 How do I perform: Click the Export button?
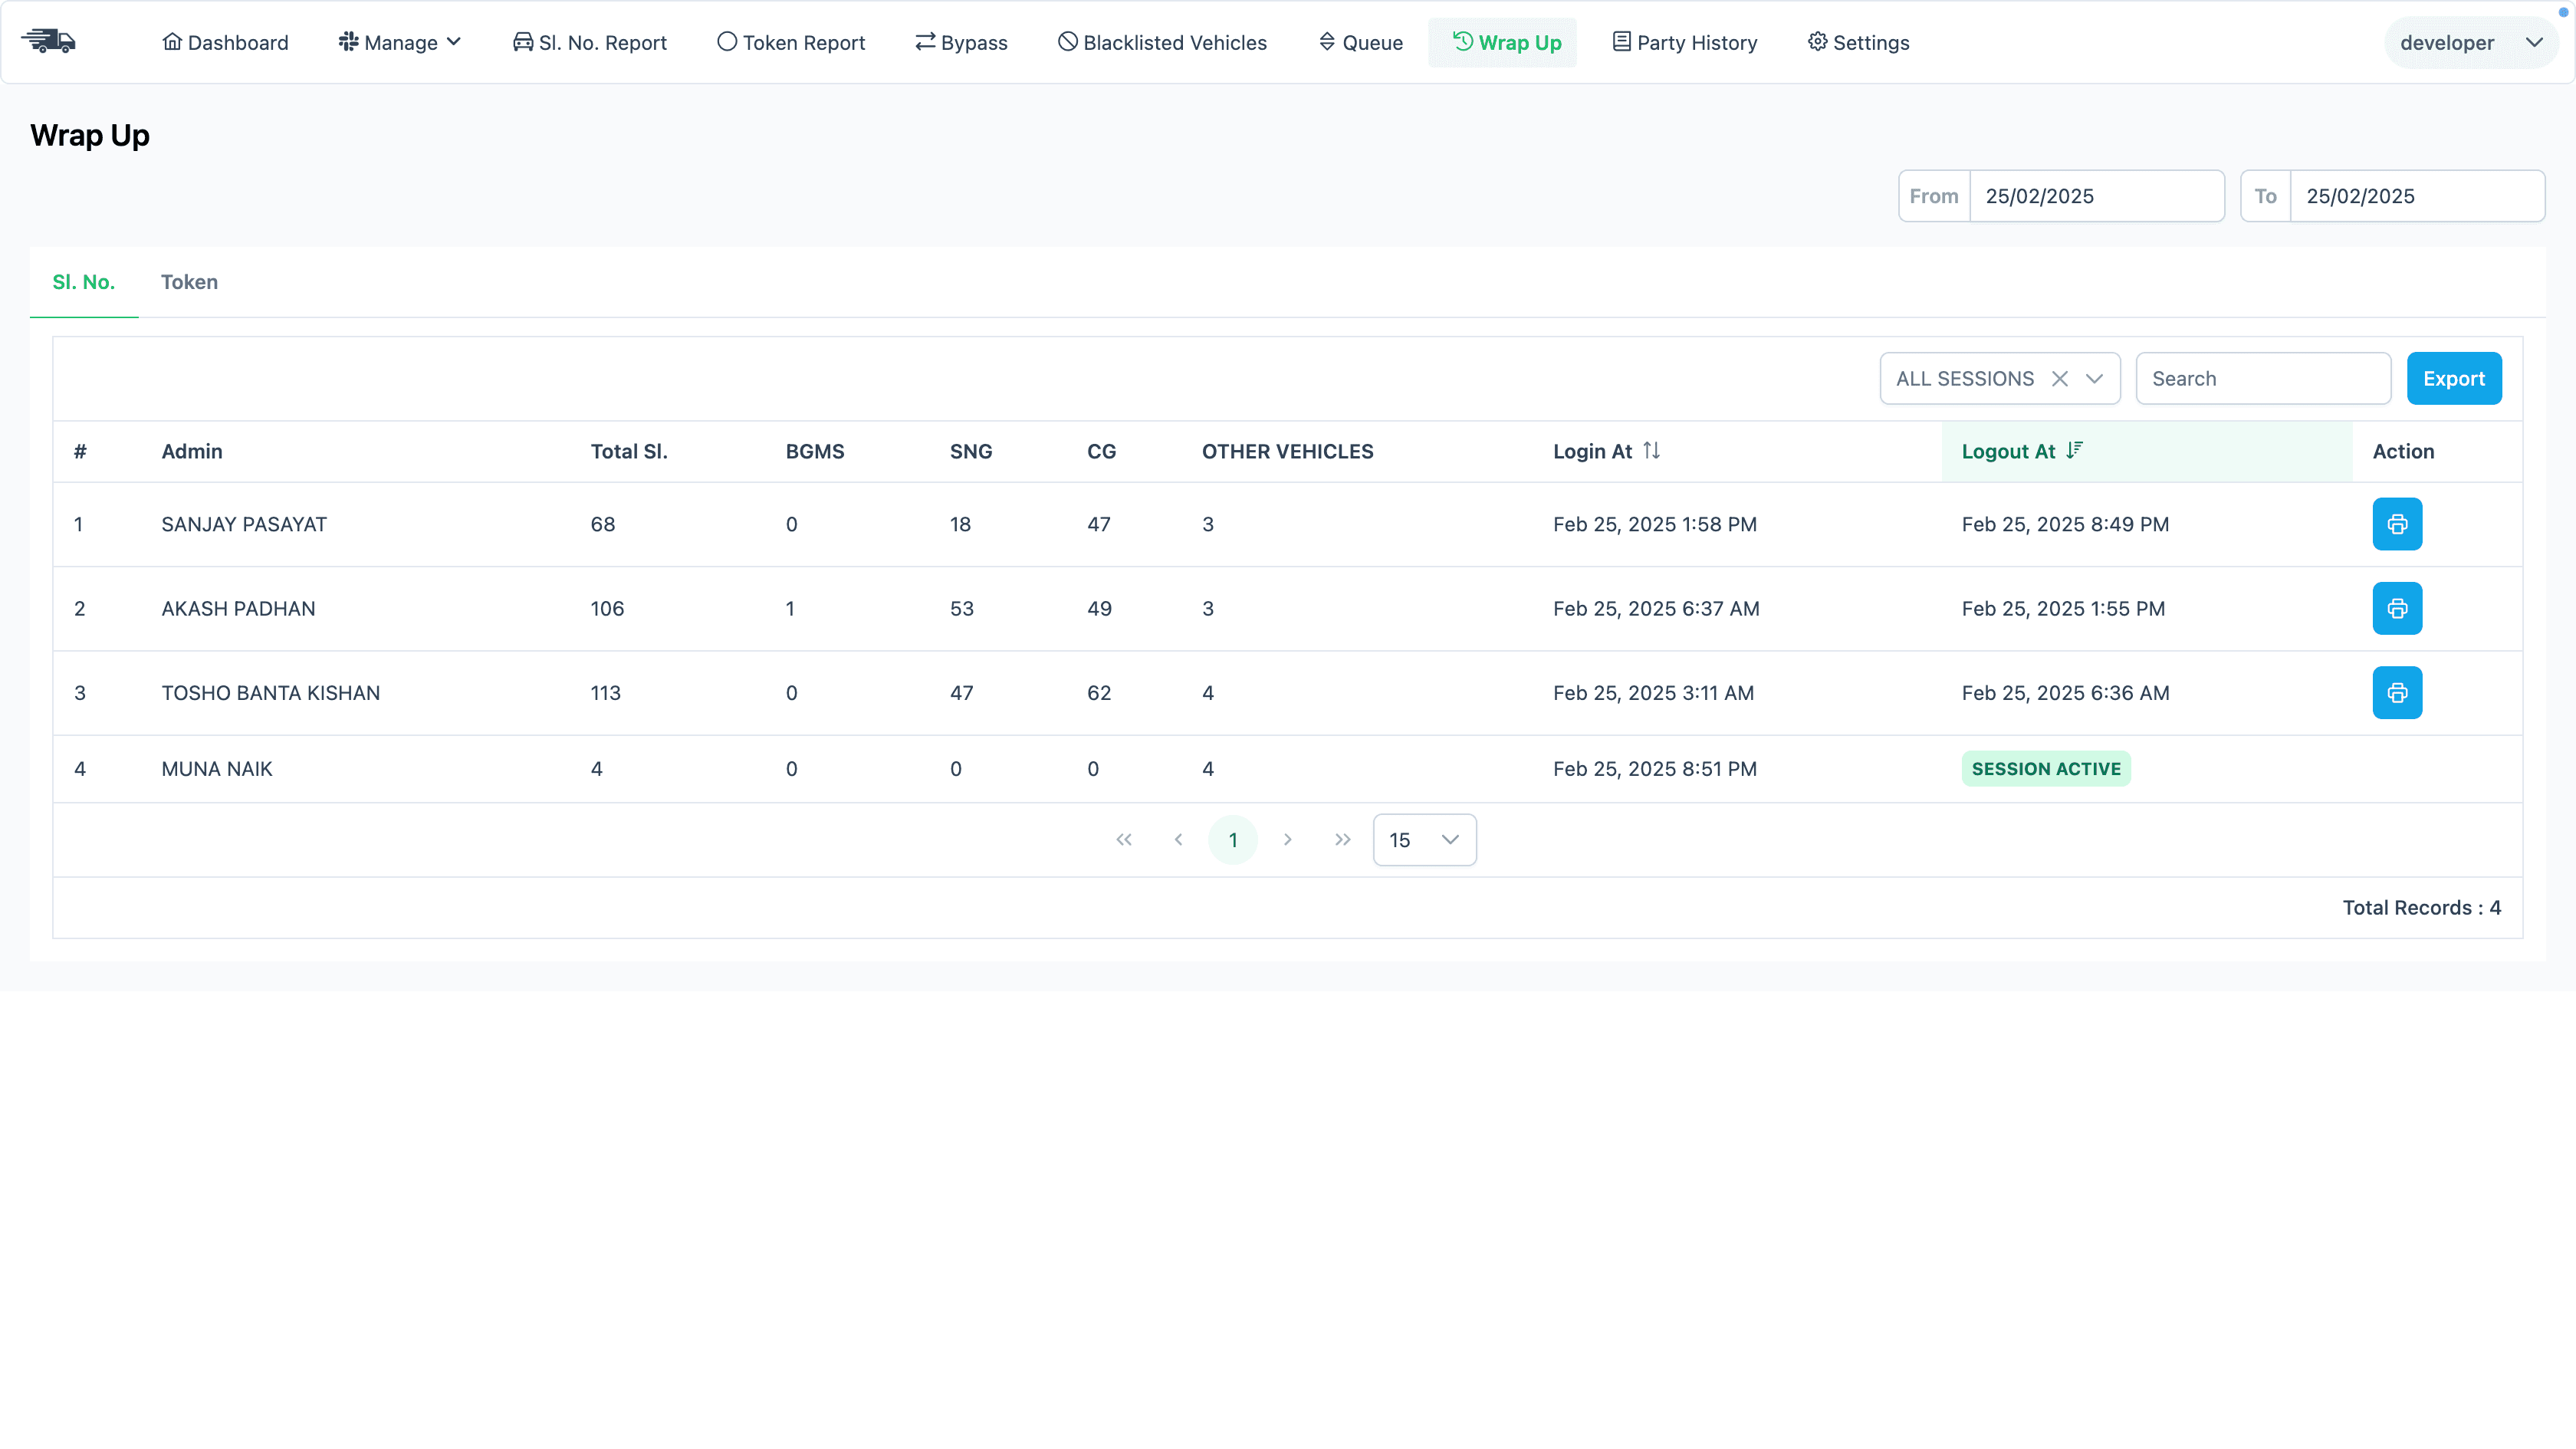pos(2454,378)
